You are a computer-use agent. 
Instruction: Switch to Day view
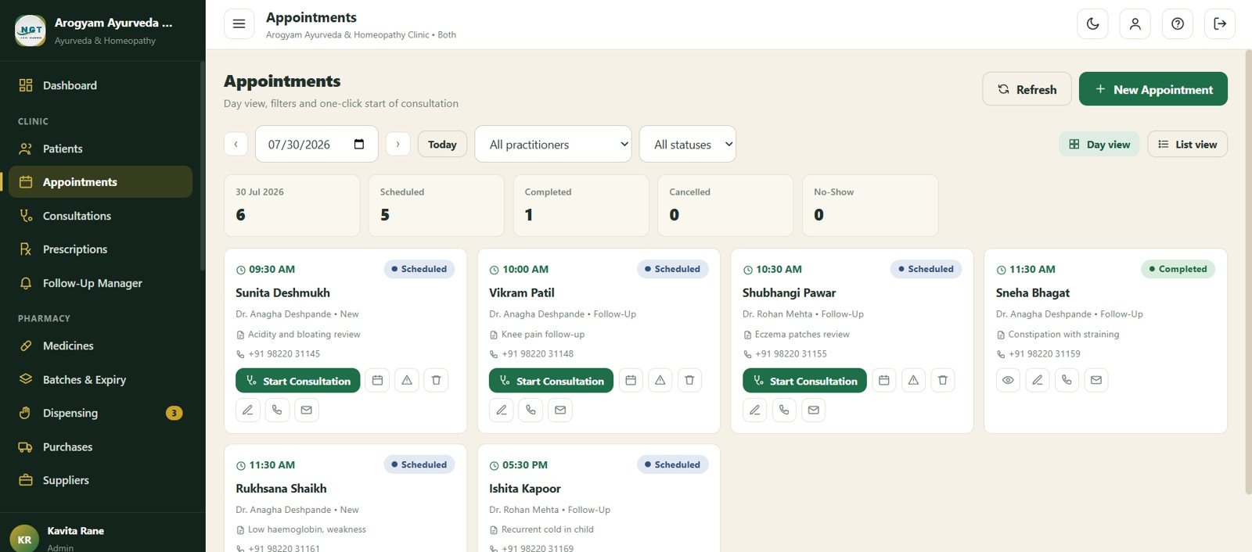coord(1099,144)
